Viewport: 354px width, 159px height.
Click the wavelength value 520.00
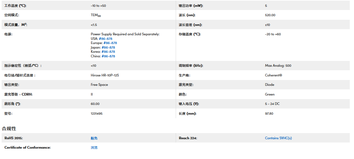tap(270, 15)
